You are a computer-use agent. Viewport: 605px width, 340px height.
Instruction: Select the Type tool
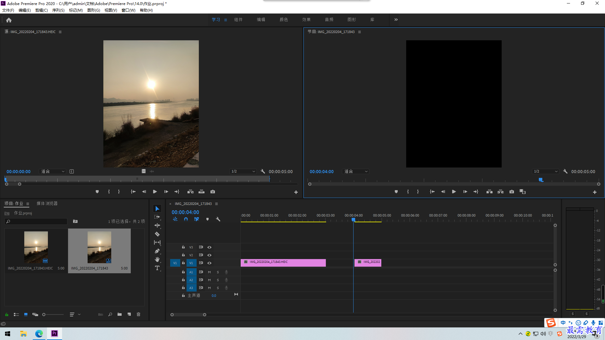click(x=157, y=268)
